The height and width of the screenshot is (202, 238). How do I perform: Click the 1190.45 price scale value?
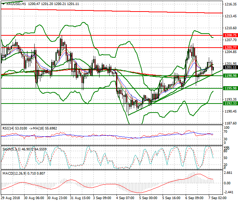[230, 111]
